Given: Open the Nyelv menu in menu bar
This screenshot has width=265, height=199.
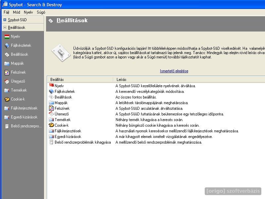Looking at the screenshot, I should click(x=28, y=12).
